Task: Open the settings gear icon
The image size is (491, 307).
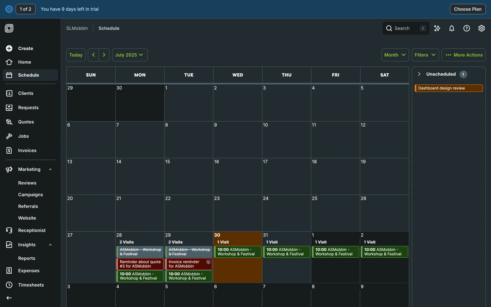Action: pyautogui.click(x=481, y=28)
